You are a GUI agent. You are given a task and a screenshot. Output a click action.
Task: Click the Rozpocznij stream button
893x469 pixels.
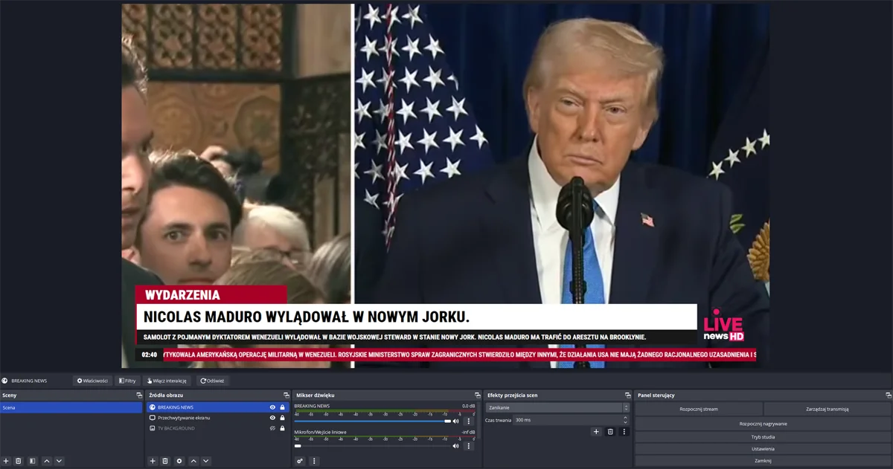point(698,409)
